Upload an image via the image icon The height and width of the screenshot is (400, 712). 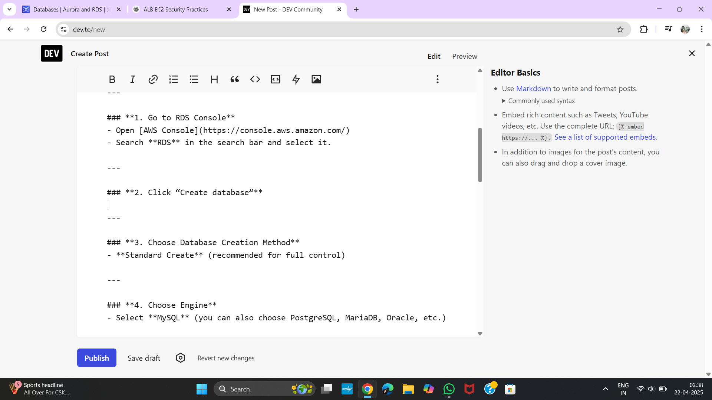coord(316,79)
